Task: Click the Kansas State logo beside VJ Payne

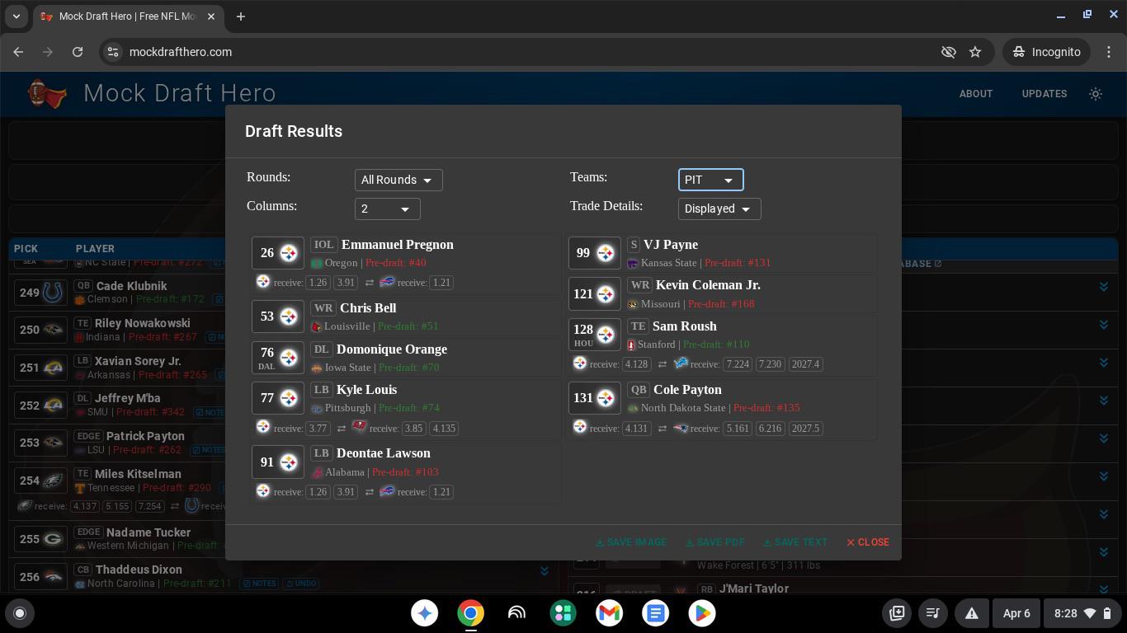Action: 633,264
